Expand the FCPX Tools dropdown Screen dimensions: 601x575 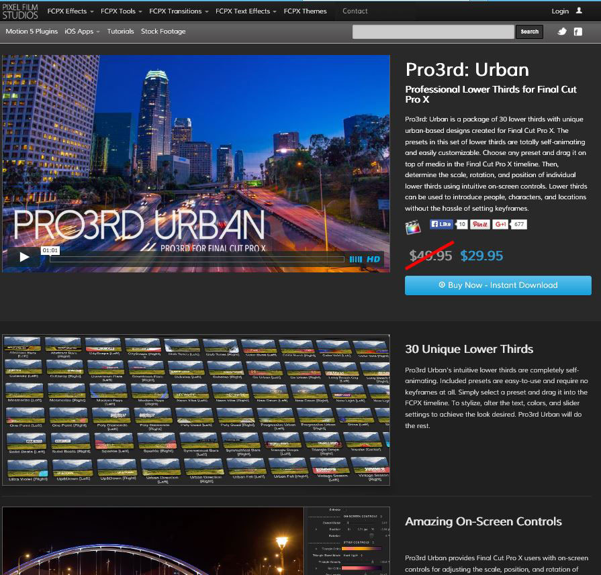pyautogui.click(x=121, y=11)
